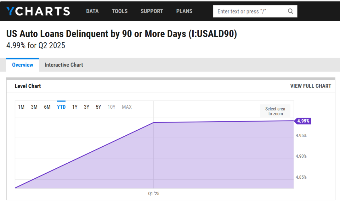Screen dimensions: 340x206
Task: Select the 5Y time range
Action: coord(99,107)
